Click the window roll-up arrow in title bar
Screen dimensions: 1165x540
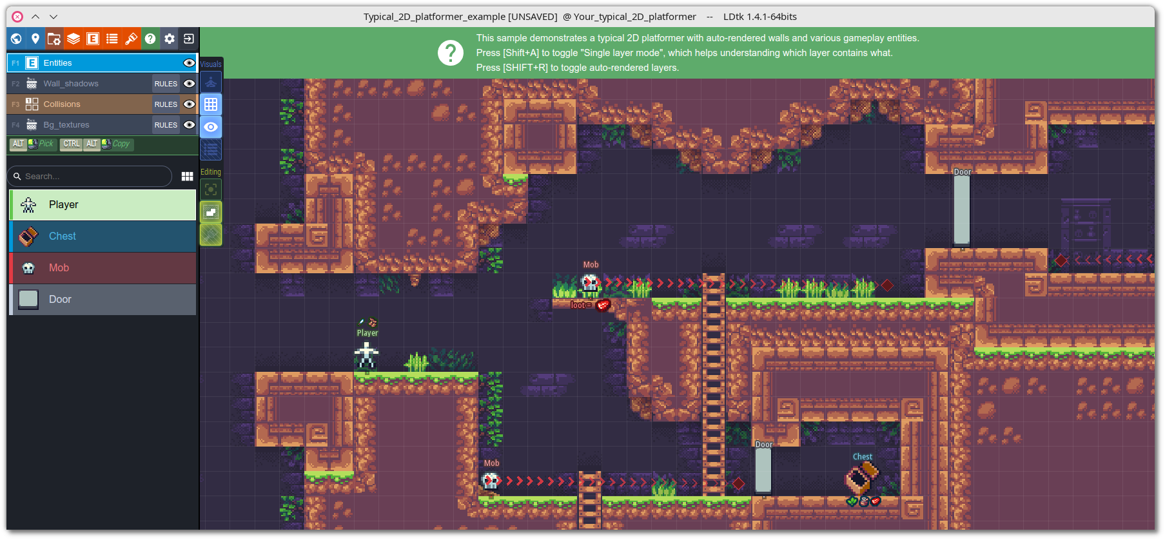[35, 17]
